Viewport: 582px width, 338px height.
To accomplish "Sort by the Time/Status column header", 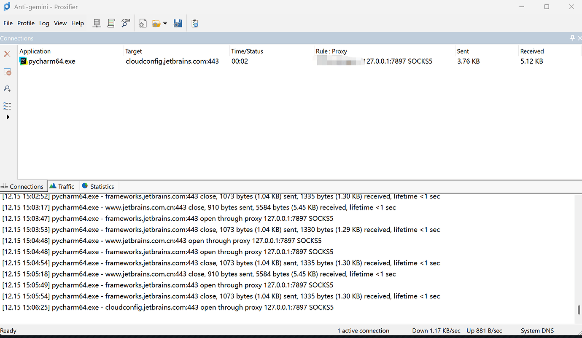I will (x=272, y=51).
